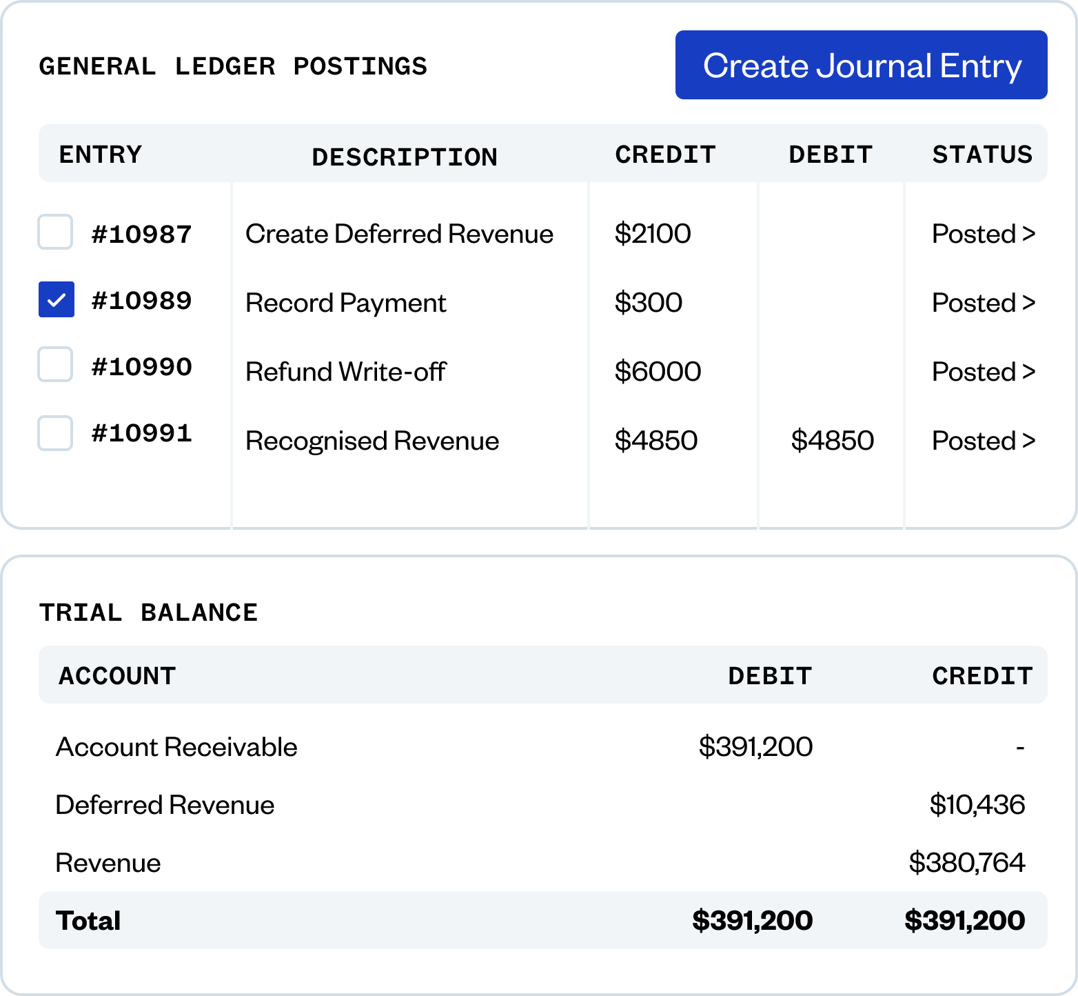
Task: Expand Posted status for Recognised Revenue
Action: [983, 441]
